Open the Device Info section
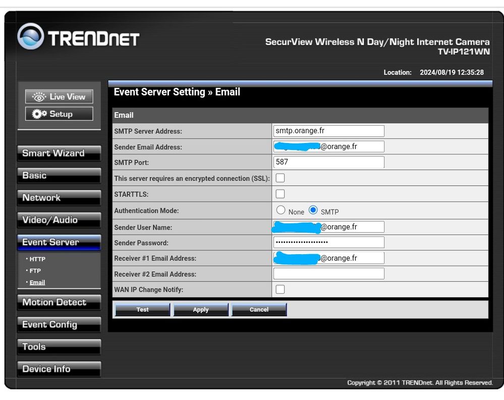 click(x=59, y=369)
